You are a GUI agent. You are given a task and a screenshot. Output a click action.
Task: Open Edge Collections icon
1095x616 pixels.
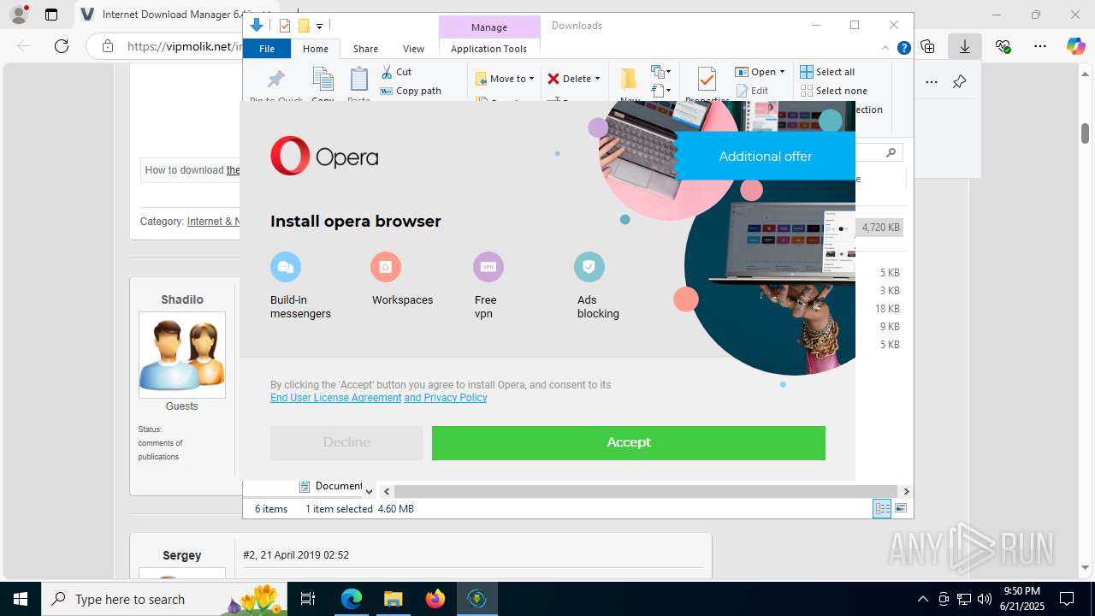tap(927, 46)
